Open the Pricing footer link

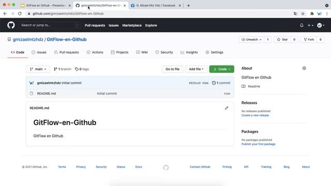point(227,167)
